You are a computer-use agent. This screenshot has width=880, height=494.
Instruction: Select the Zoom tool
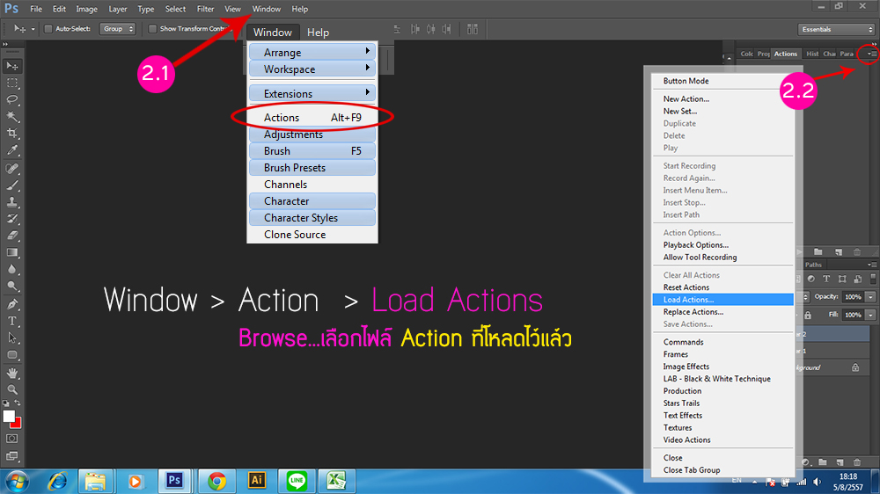(11, 389)
